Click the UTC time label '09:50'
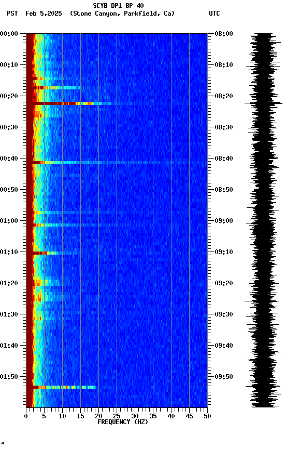The height and width of the screenshot is (449, 286). point(224,377)
